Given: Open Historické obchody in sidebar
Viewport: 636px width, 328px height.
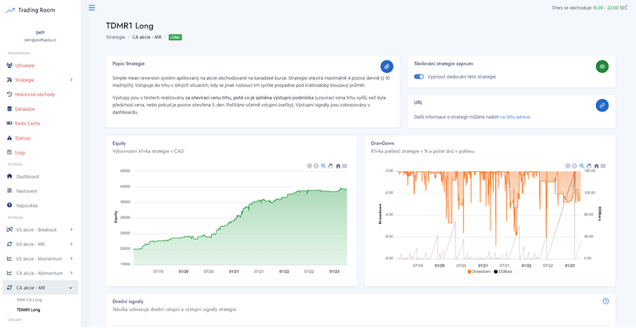Looking at the screenshot, I should point(34,94).
